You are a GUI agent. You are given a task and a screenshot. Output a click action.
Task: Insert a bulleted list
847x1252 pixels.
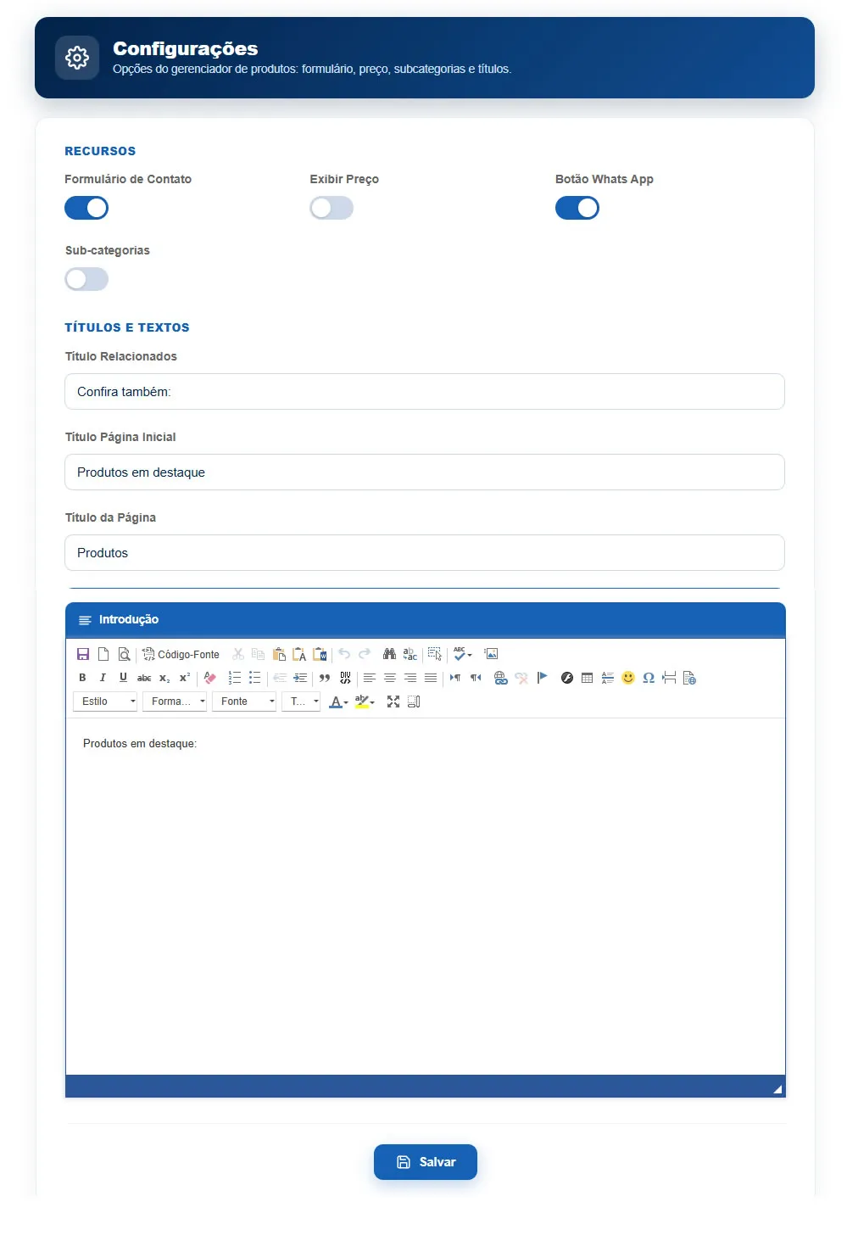click(255, 678)
